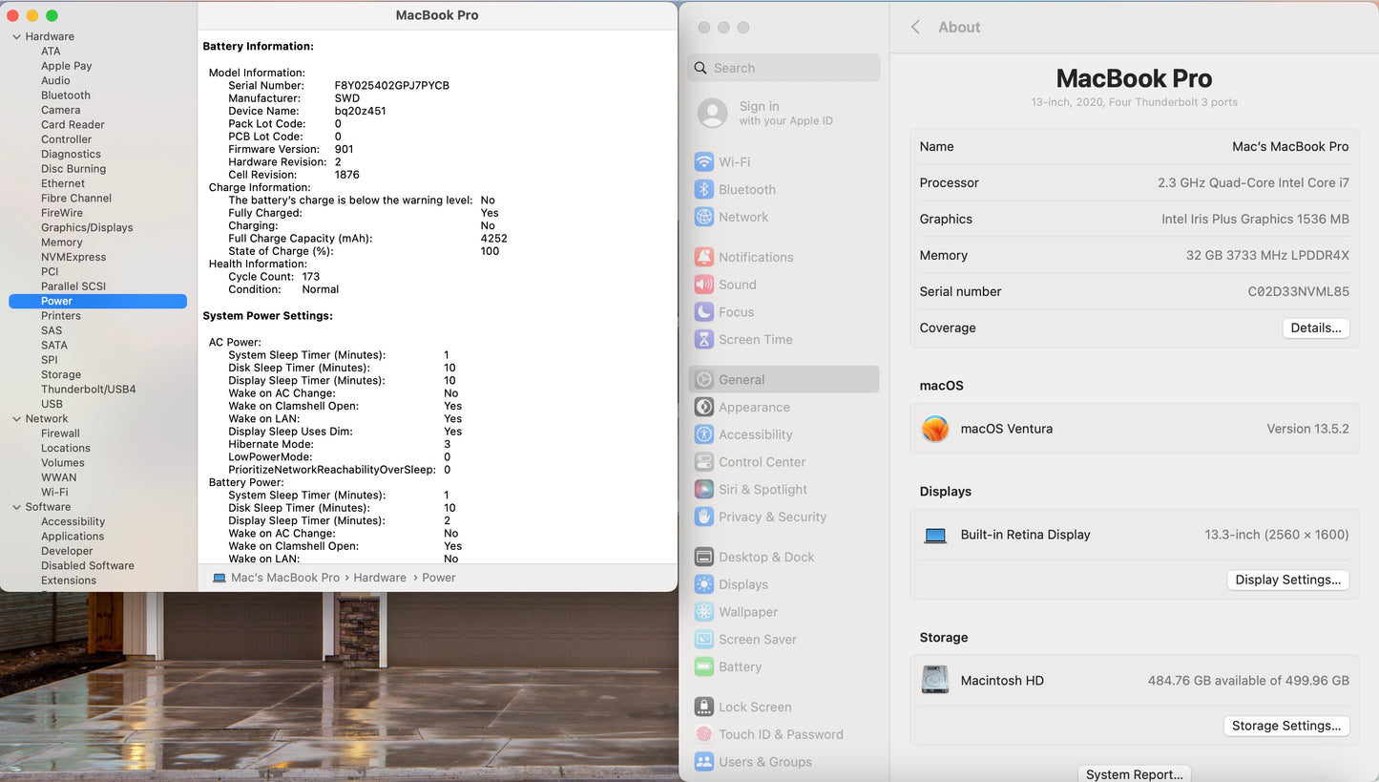
Task: Click the System Report button
Action: (1134, 773)
